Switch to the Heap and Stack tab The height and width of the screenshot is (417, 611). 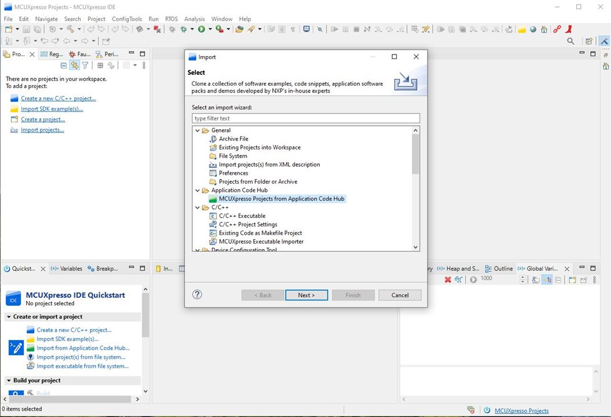458,268
